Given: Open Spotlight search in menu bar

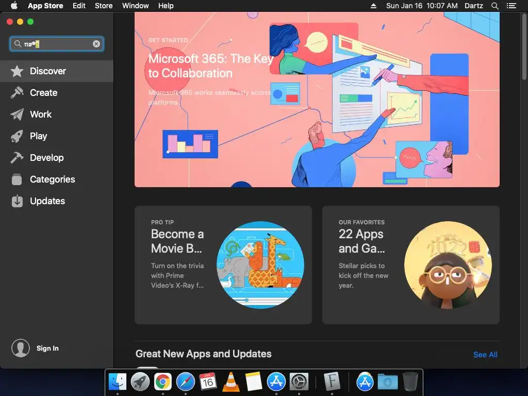Looking at the screenshot, I should 494,6.
